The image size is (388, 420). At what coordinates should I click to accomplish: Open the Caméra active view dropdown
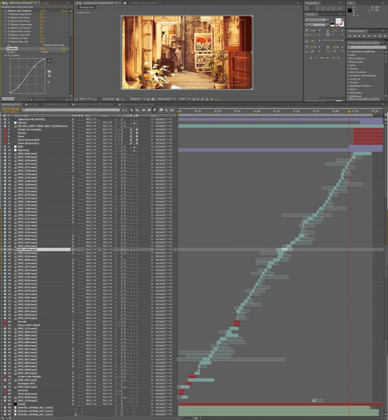point(166,99)
